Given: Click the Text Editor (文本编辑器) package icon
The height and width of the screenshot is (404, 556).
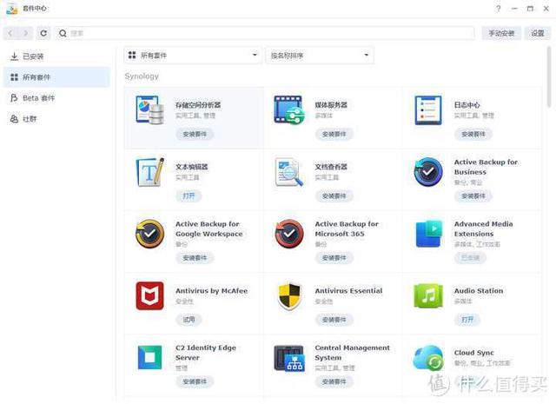Looking at the screenshot, I should 150,172.
